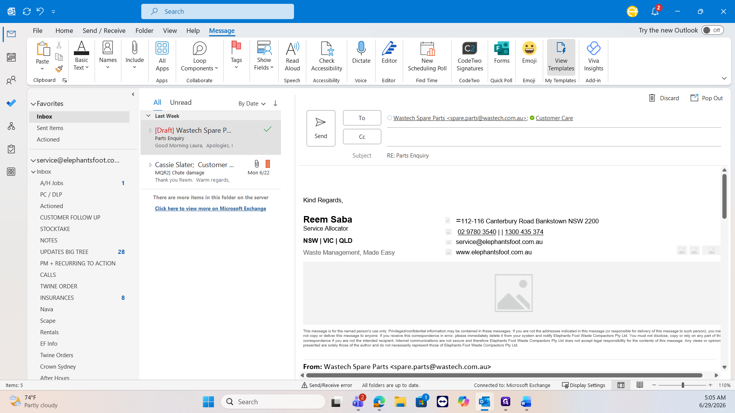This screenshot has width=735, height=413.
Task: Open the File menu
Action: pos(38,31)
